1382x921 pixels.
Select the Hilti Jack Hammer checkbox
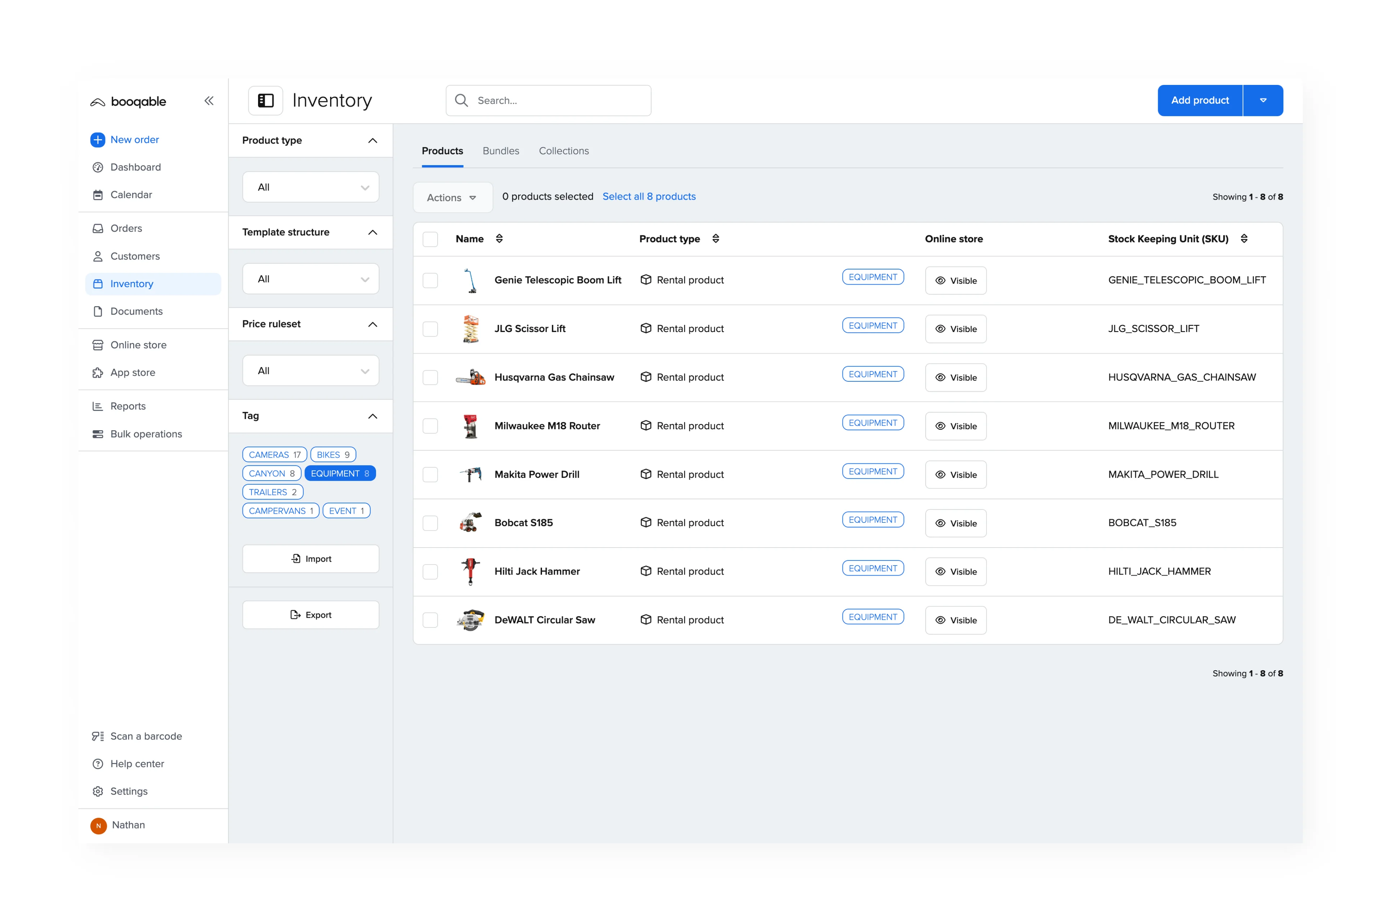[x=430, y=572]
